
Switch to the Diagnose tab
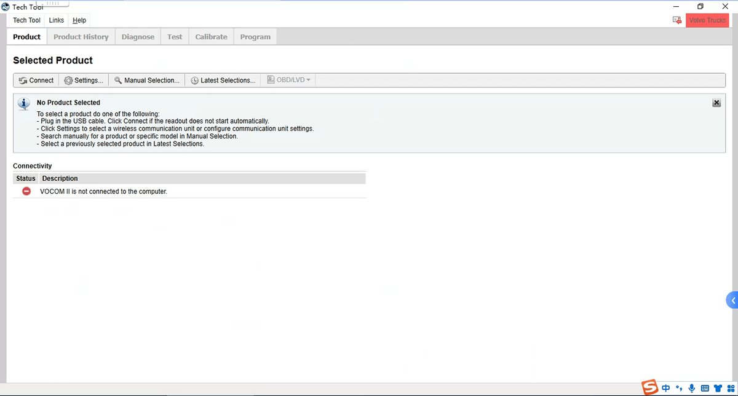tap(138, 37)
